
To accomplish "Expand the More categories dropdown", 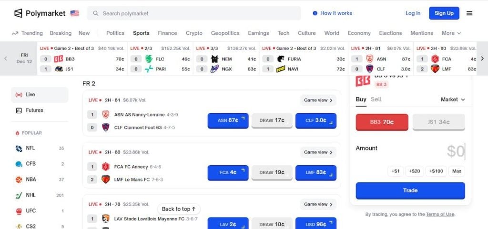I will pos(451,33).
